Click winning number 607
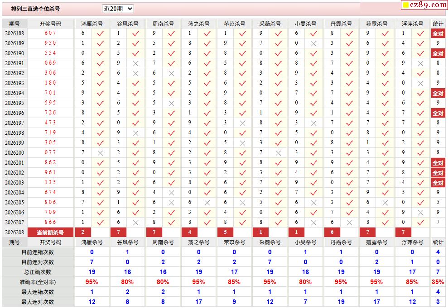Viewport: 448px width, 308px height. tap(50, 33)
